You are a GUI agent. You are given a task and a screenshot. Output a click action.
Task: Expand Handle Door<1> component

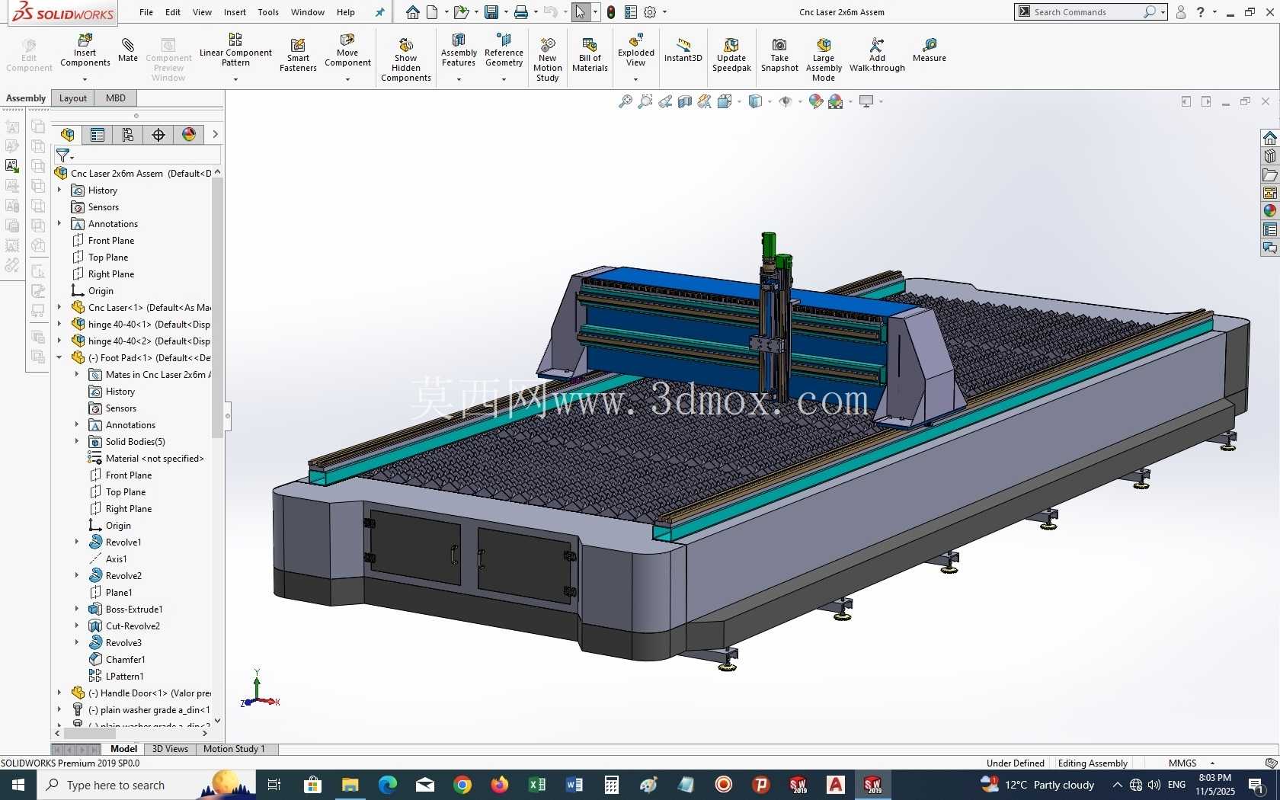59,693
